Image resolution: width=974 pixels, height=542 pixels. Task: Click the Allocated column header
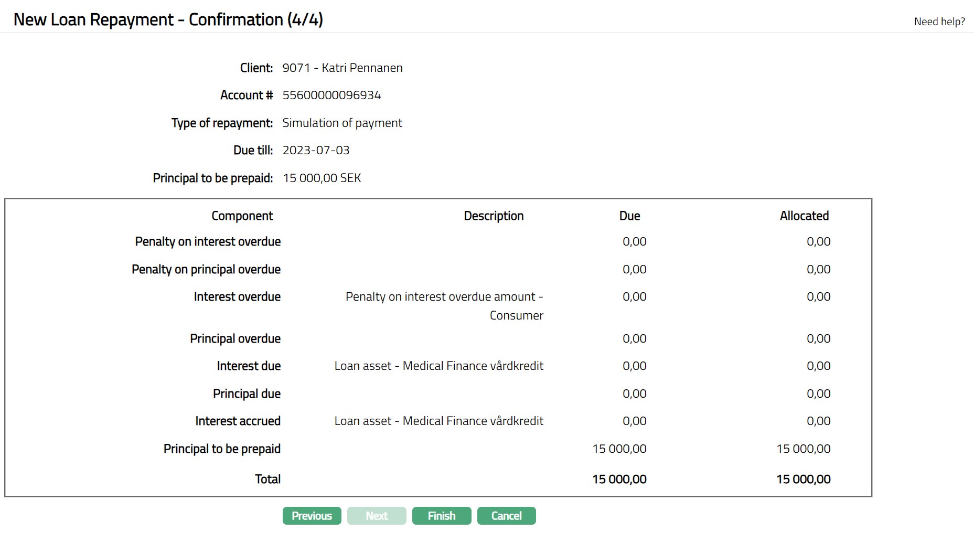tap(804, 216)
